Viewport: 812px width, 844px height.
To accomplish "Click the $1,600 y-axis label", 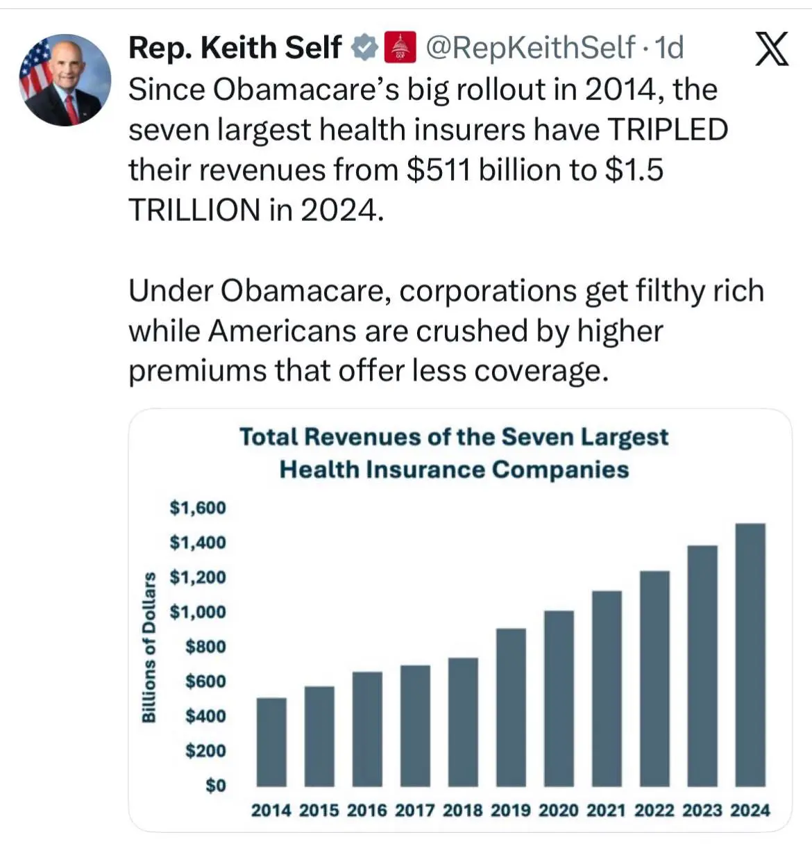I will pos(198,508).
